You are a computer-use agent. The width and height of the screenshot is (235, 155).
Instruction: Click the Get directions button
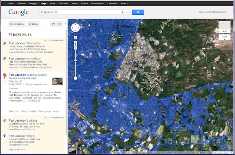coord(17,24)
